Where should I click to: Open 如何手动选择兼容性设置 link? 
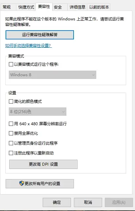click(29, 46)
